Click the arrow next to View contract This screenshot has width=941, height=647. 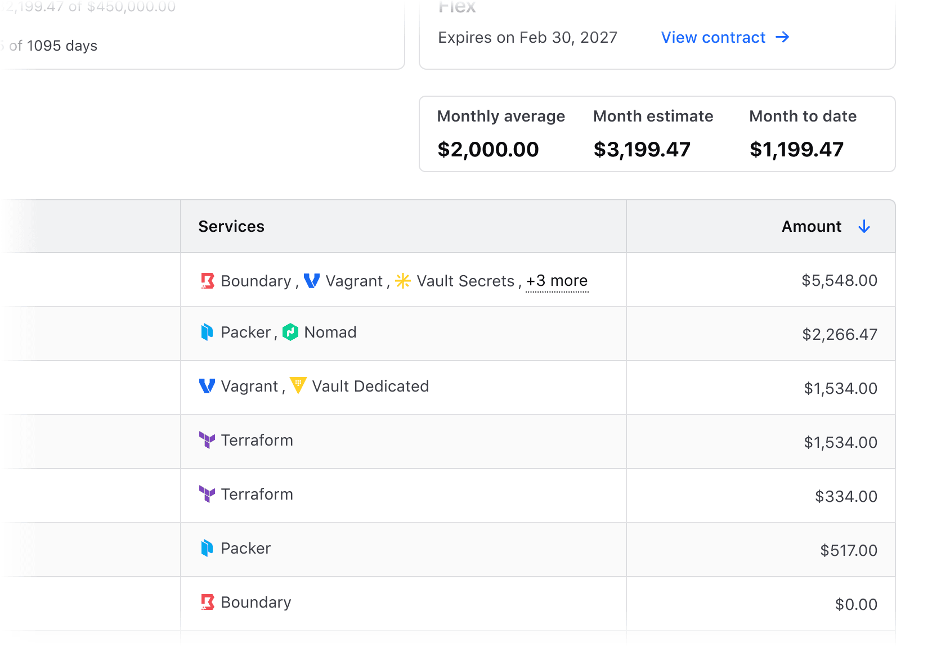click(782, 38)
